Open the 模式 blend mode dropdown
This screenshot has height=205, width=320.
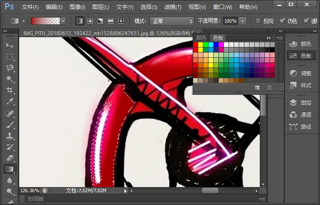coord(172,21)
